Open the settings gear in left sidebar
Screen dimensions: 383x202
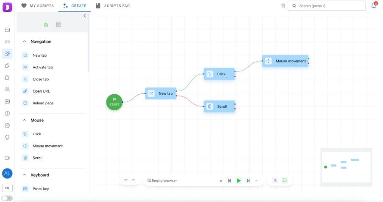7,126
